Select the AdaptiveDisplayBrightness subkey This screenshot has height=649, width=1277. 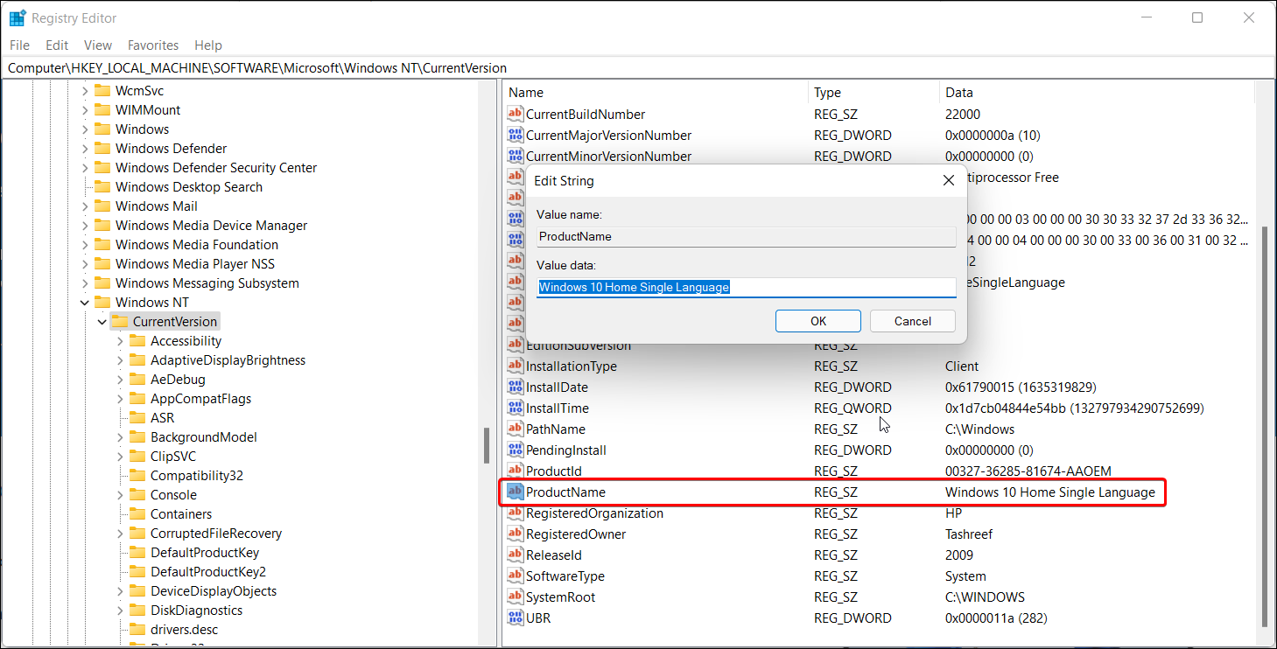pos(228,360)
